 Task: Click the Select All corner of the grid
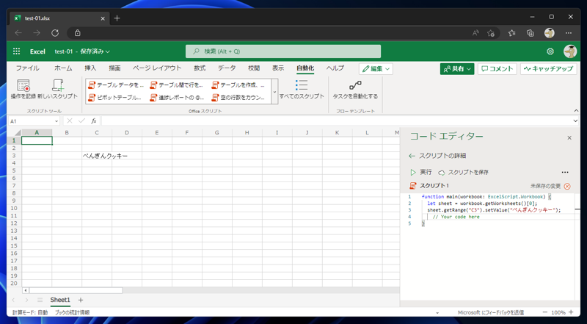tap(14, 132)
